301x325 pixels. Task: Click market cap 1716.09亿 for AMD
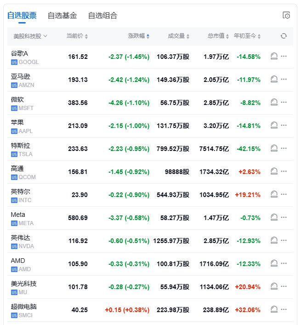coord(214,264)
